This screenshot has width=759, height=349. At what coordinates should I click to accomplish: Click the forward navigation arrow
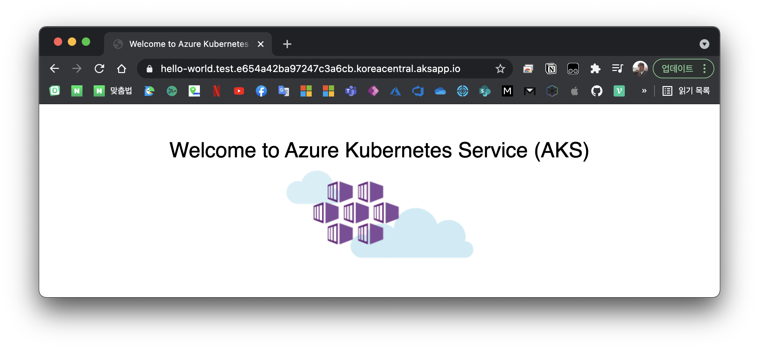(x=77, y=69)
